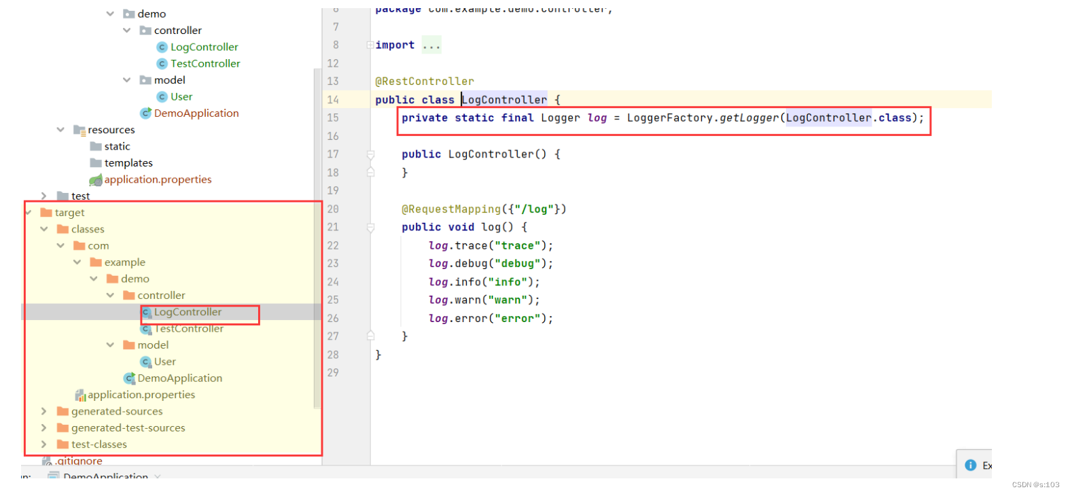Image resolution: width=1070 pixels, height=494 pixels.
Task: Expand the generated-sources folder
Action: (43, 411)
